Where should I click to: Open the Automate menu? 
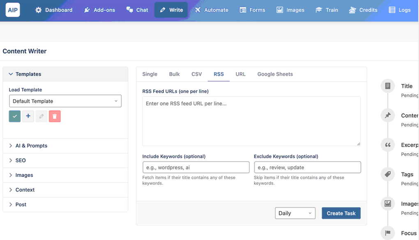point(212,10)
